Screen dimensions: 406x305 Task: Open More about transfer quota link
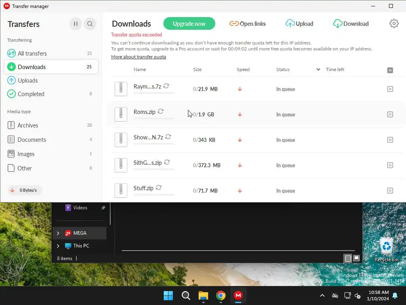[138, 57]
